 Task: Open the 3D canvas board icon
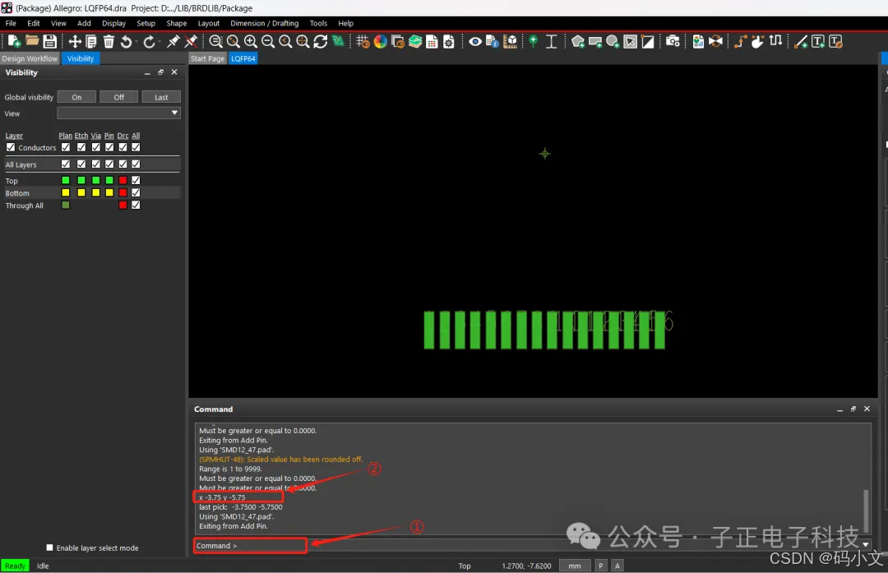point(338,41)
